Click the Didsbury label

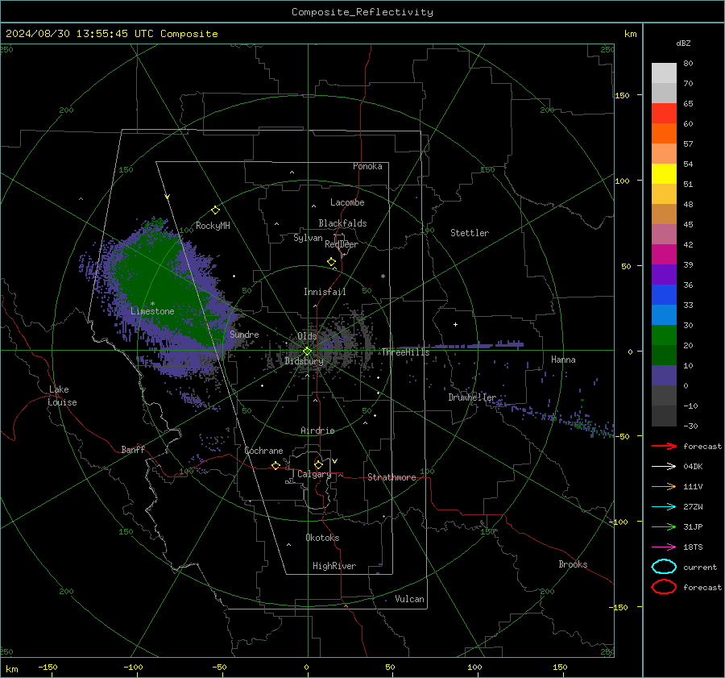304,361
